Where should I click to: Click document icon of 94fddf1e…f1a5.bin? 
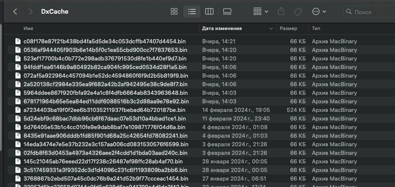tap(18, 67)
